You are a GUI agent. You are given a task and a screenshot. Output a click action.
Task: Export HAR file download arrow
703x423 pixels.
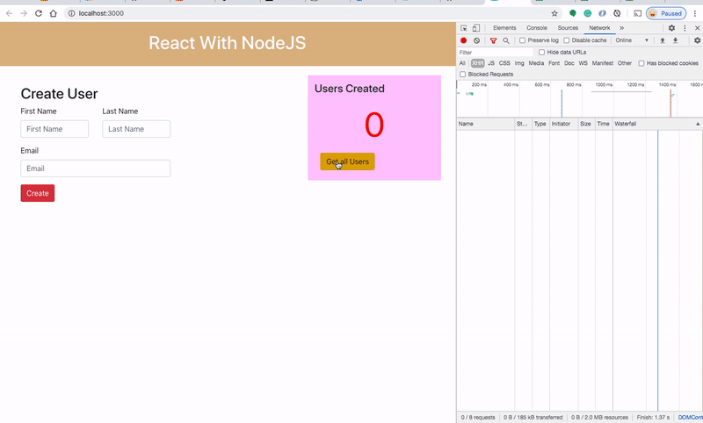[675, 40]
